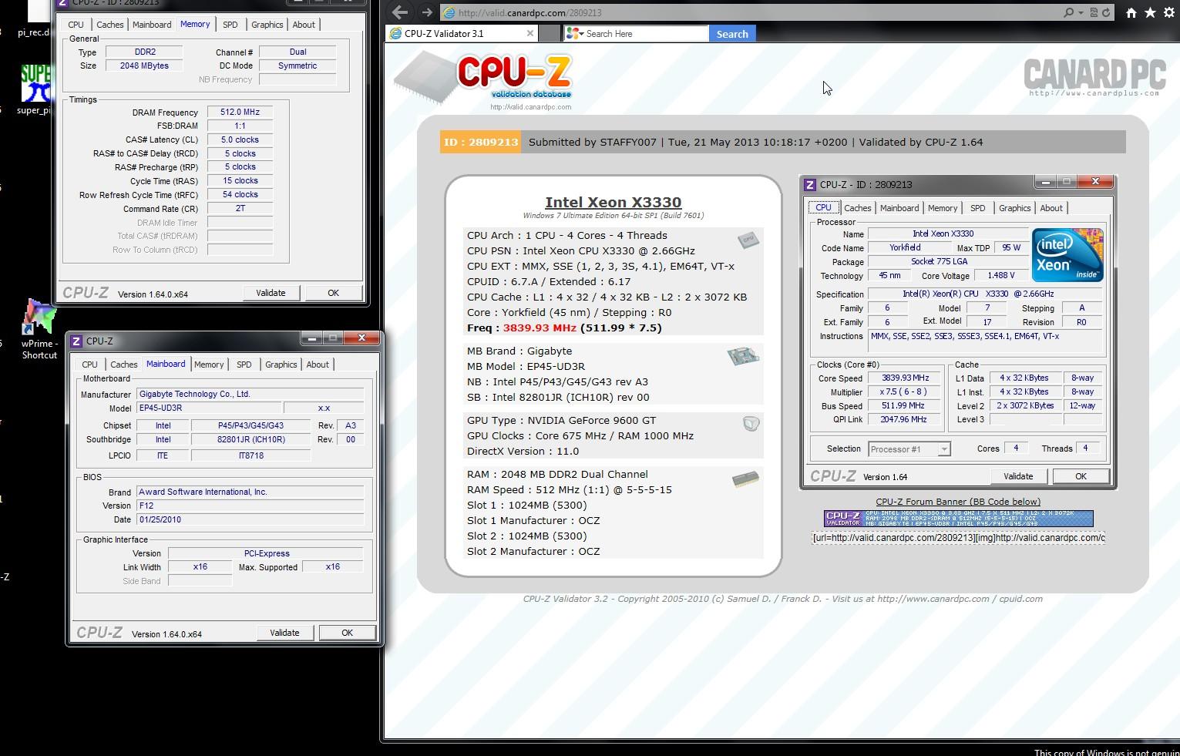Click the BIOS Date 01/25/2010 field
Image resolution: width=1180 pixels, height=756 pixels.
[250, 519]
